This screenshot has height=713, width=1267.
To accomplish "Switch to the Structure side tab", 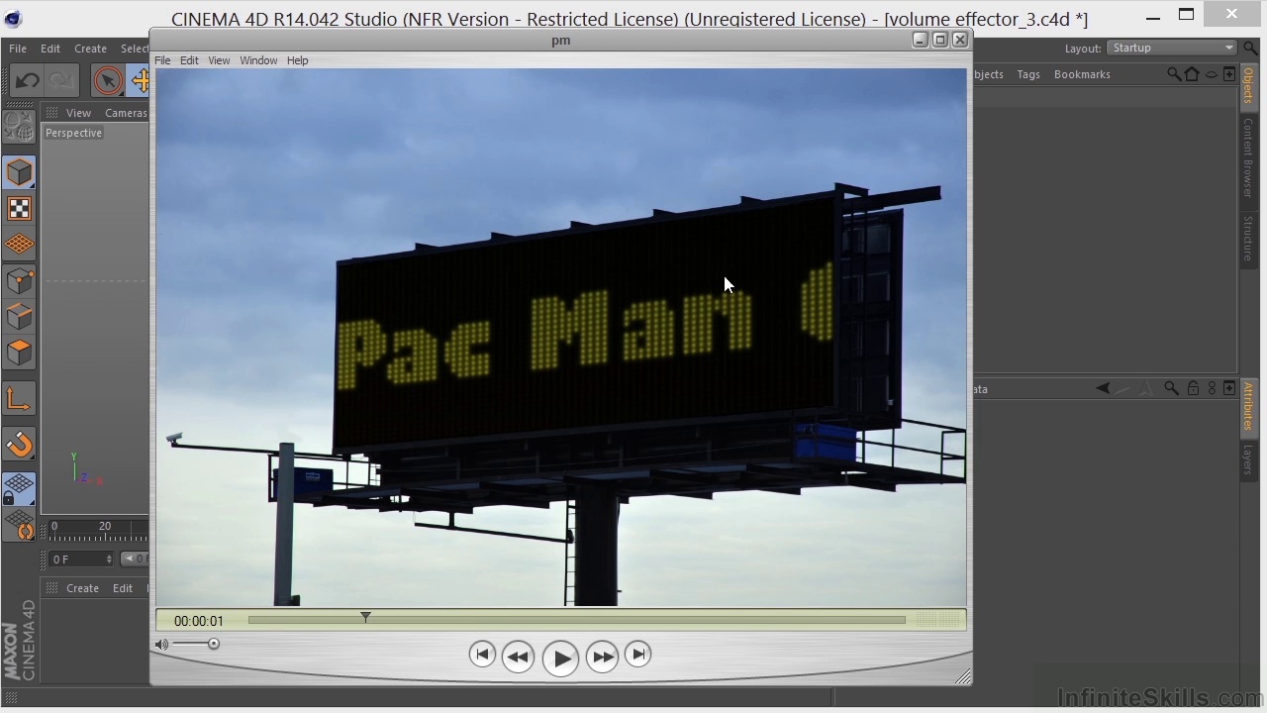I will (x=1248, y=238).
